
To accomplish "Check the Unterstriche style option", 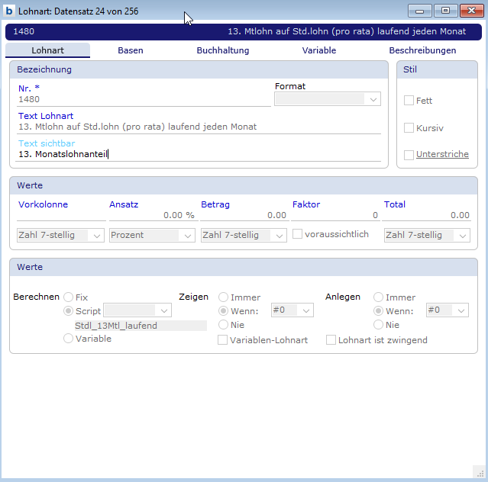I will point(409,154).
